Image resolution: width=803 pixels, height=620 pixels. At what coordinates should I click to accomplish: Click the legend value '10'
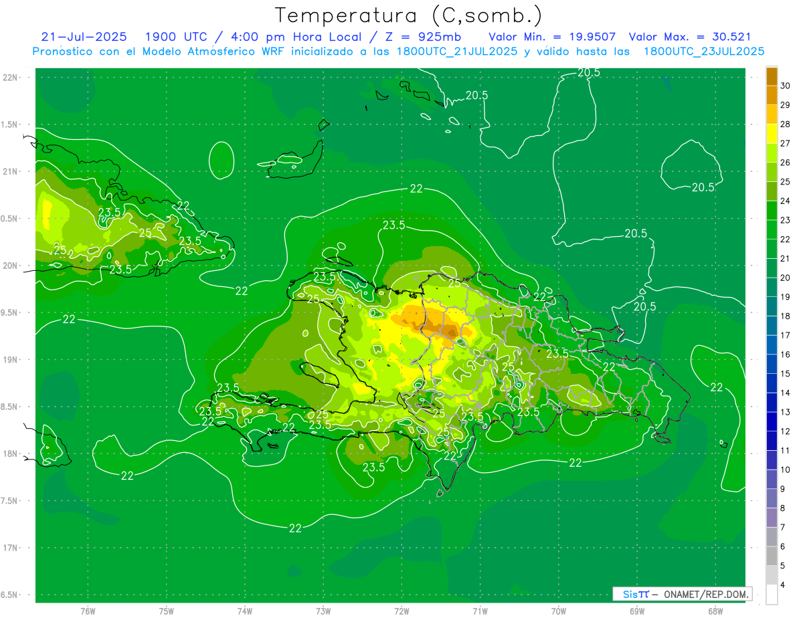tap(786, 470)
